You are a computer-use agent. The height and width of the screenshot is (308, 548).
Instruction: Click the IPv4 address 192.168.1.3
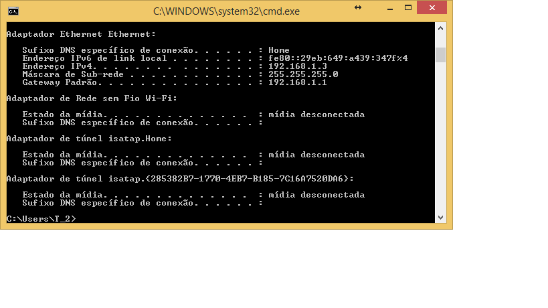pyautogui.click(x=298, y=66)
